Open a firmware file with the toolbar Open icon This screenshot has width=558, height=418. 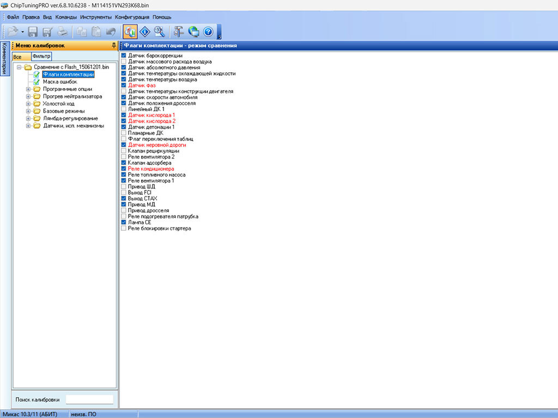point(13,32)
